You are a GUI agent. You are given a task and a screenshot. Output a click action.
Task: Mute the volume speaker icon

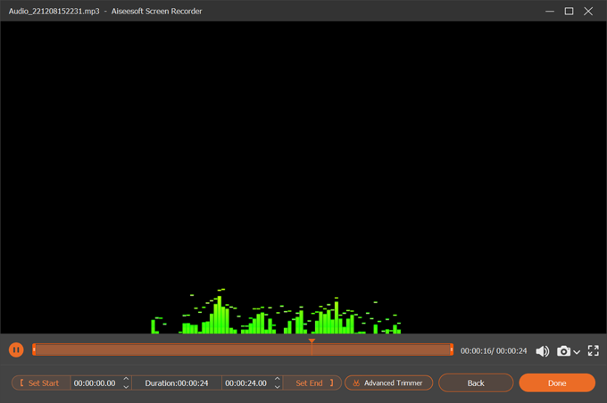(542, 351)
